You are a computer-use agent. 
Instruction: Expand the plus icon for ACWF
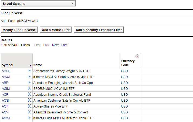click(x=29, y=118)
